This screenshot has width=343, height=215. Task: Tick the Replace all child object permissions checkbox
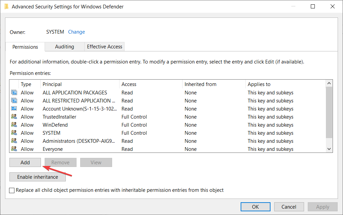point(12,190)
